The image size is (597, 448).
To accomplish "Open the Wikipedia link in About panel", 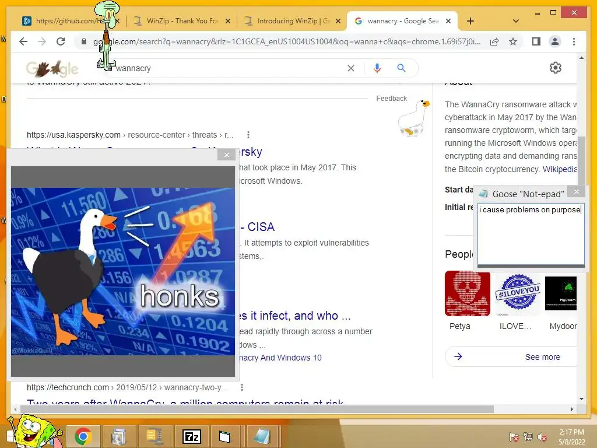I will coord(560,169).
